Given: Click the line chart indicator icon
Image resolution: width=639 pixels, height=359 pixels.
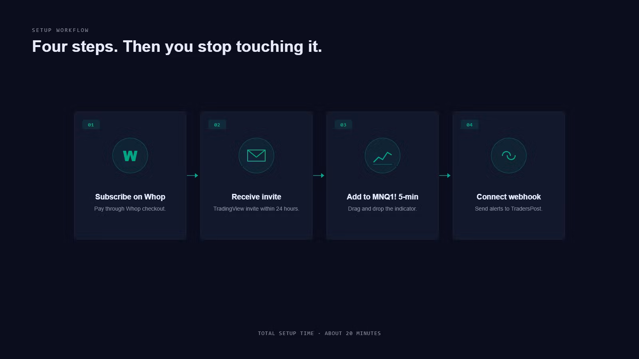Looking at the screenshot, I should tap(383, 156).
